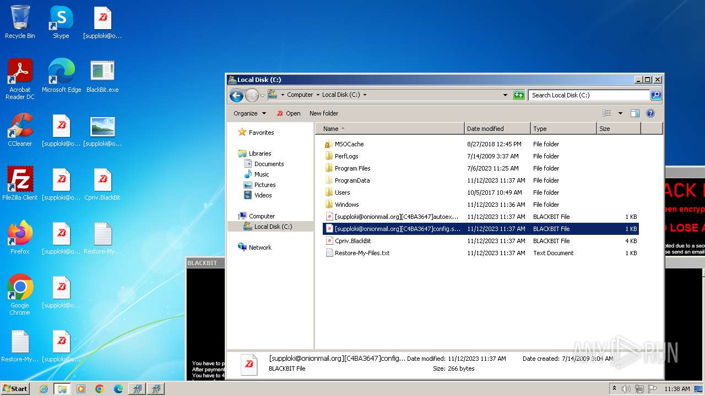This screenshot has width=705, height=396.
Task: Launch FileZilla Client shortcut
Action: pyautogui.click(x=20, y=184)
